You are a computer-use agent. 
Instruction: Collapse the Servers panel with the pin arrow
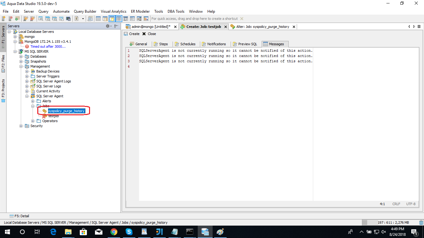[x=116, y=26]
